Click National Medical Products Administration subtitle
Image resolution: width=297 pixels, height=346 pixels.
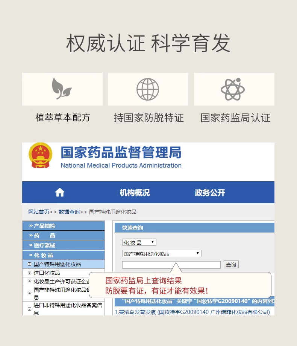tap(121, 165)
